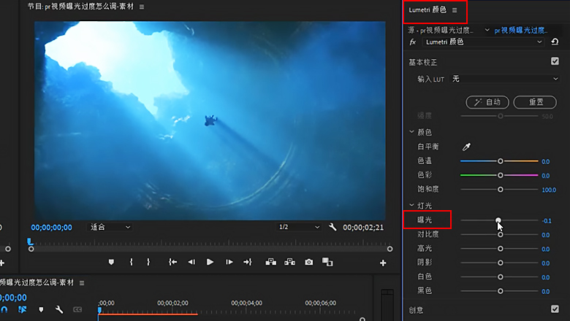Click the timeline panel timecode
Viewport: 570px width, 321px height.
[x=13, y=298]
